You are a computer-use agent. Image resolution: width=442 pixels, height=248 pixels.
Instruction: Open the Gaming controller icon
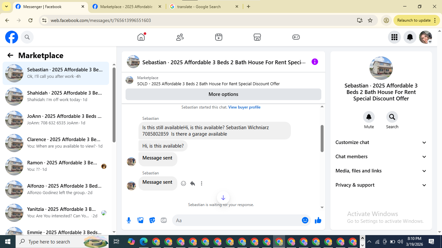[296, 37]
